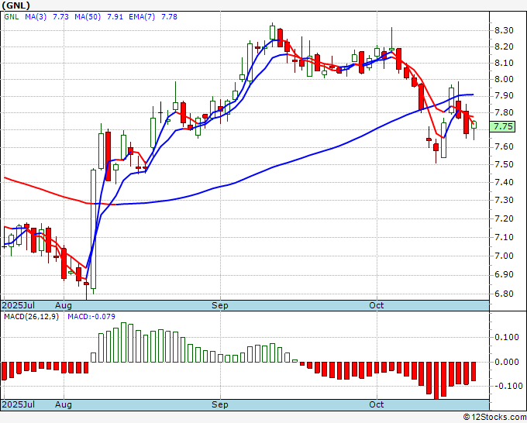
Task: Click the 0.000 MACD axis label
Action: (507, 363)
